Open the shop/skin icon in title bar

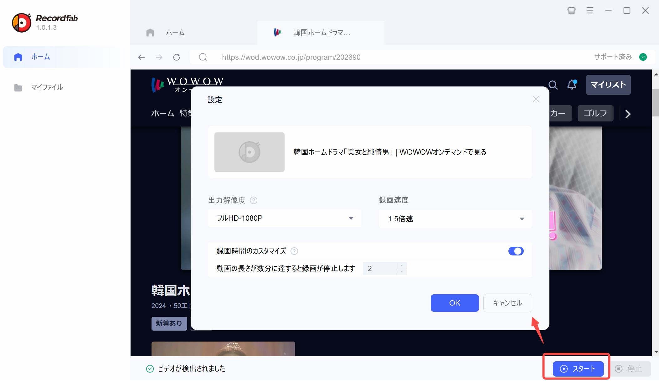pos(571,11)
